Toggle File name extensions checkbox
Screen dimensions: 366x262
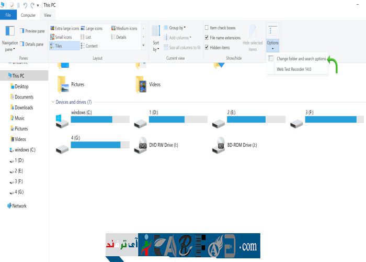click(x=207, y=38)
